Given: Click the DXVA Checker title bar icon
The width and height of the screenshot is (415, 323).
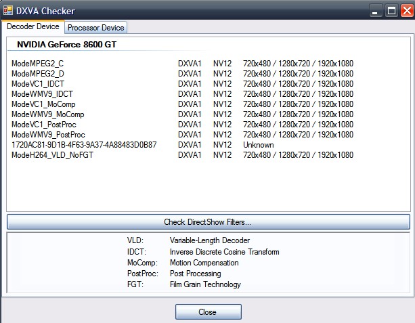Looking at the screenshot, I should [x=8, y=11].
